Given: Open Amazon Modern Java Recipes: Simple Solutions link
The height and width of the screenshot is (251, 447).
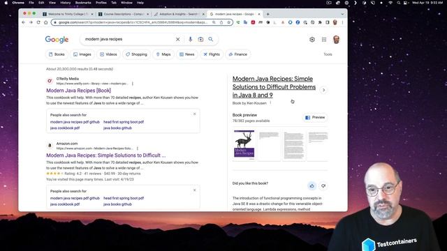Looking at the screenshot, I should click(x=105, y=155).
